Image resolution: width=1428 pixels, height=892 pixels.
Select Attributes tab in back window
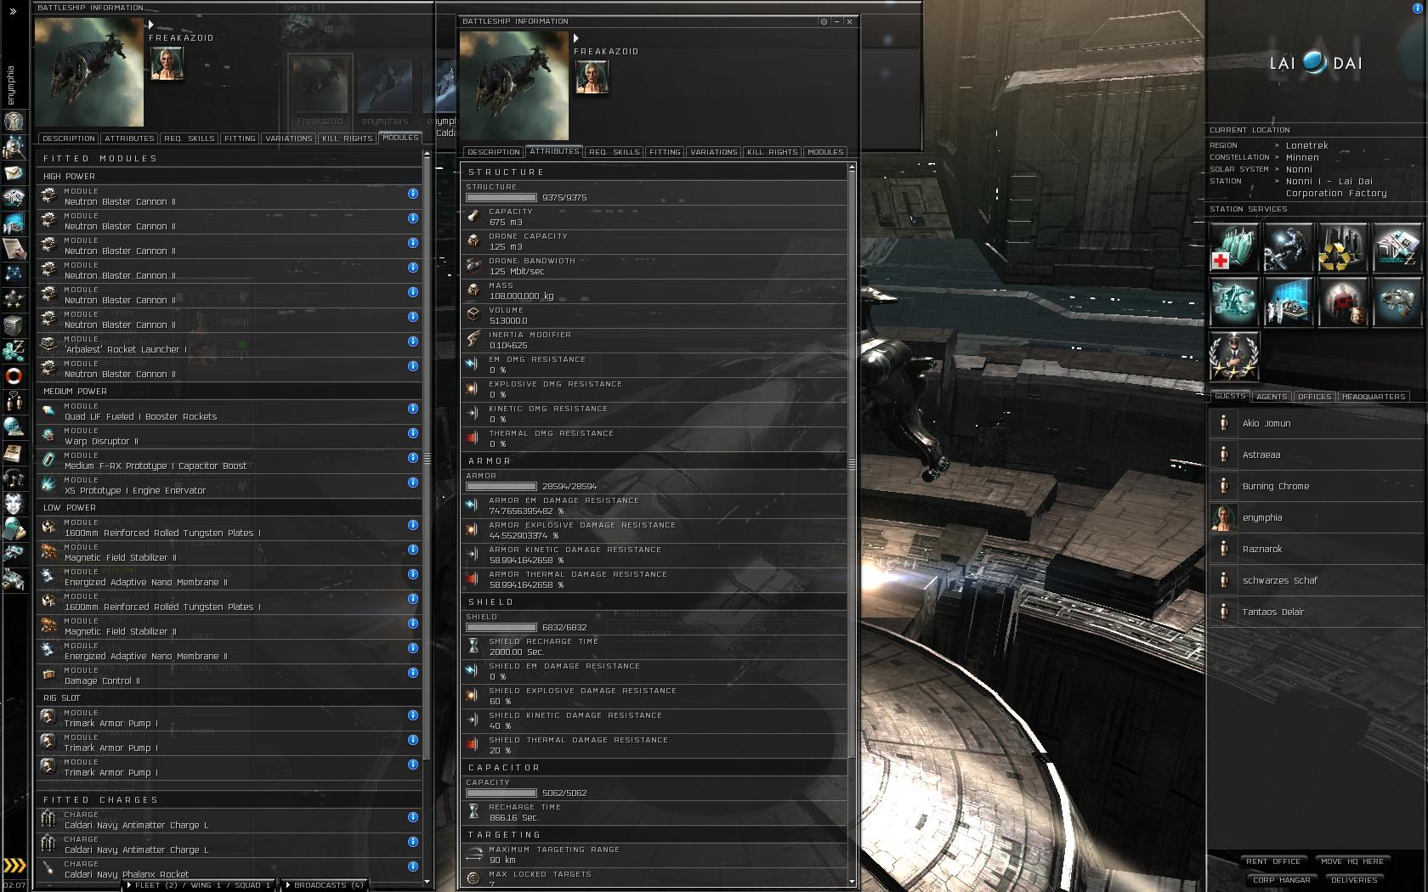coord(129,138)
